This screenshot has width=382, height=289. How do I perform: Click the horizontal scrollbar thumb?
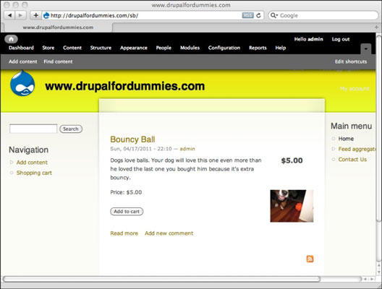pos(161,279)
